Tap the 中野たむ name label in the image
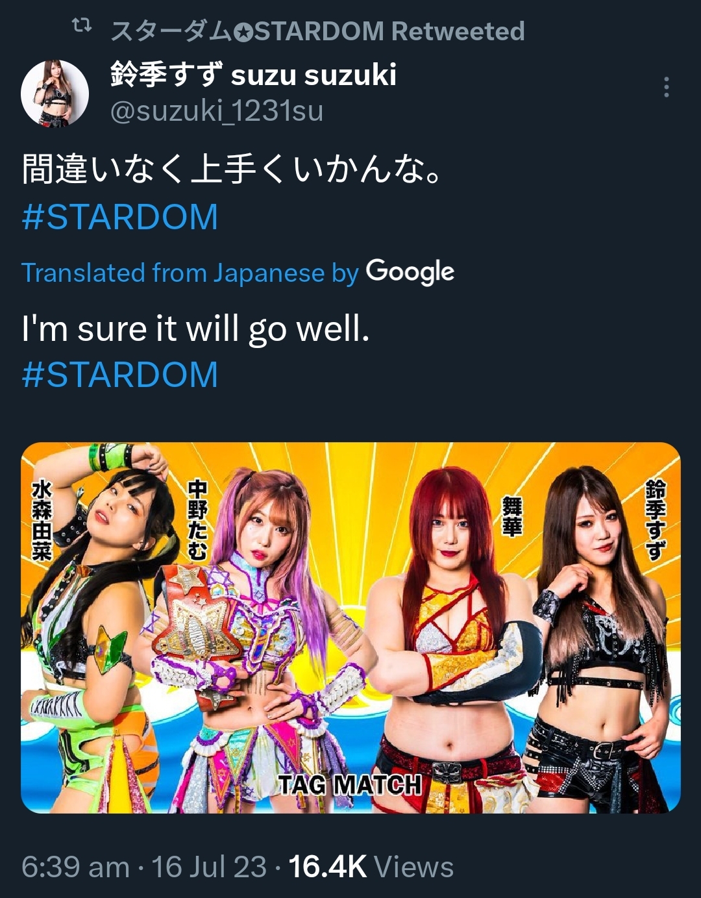Screen dimensions: 701x898 pos(197,520)
